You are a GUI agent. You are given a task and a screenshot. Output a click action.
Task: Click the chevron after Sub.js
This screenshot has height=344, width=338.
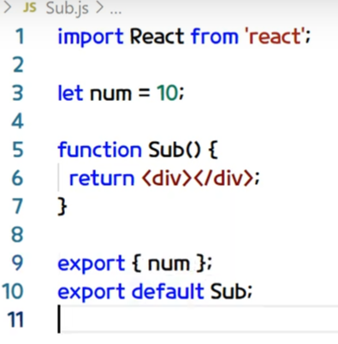(99, 8)
